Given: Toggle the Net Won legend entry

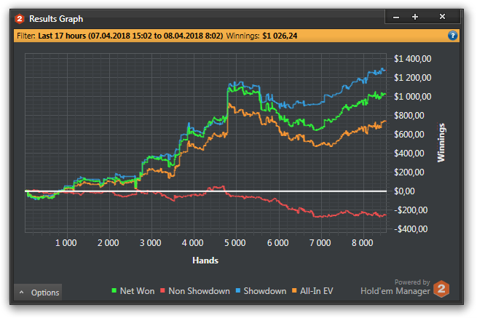Looking at the screenshot, I should pyautogui.click(x=133, y=291).
